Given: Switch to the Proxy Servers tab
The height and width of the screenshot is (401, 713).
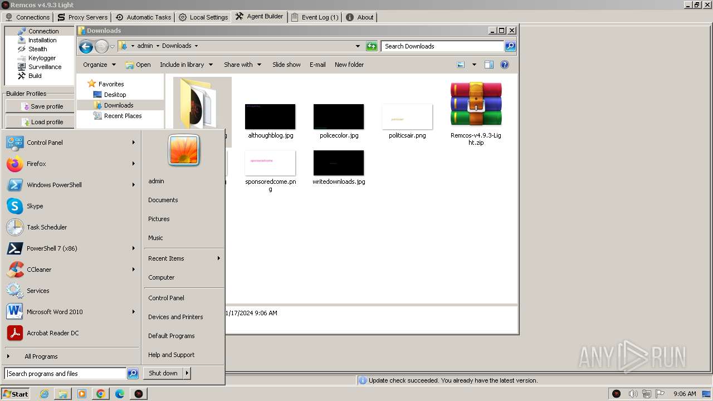Looking at the screenshot, I should [82, 17].
